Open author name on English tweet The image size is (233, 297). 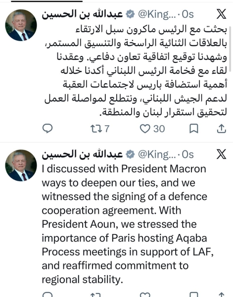(x=82, y=154)
